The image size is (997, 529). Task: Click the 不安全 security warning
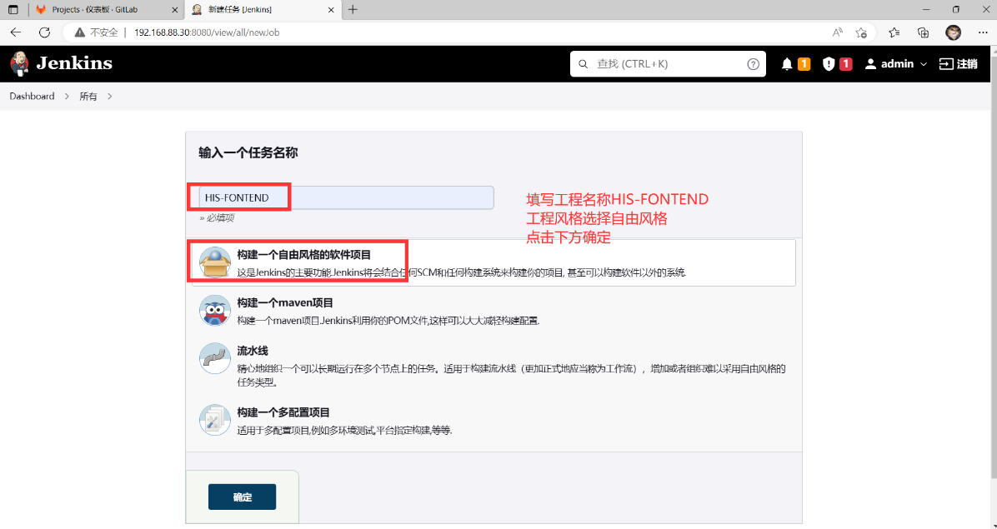[97, 32]
